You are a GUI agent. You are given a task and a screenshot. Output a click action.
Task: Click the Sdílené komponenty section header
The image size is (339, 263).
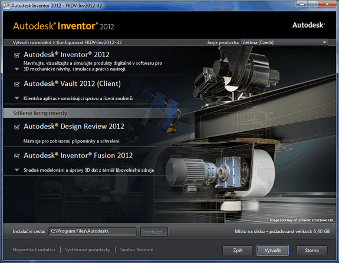[40, 113]
